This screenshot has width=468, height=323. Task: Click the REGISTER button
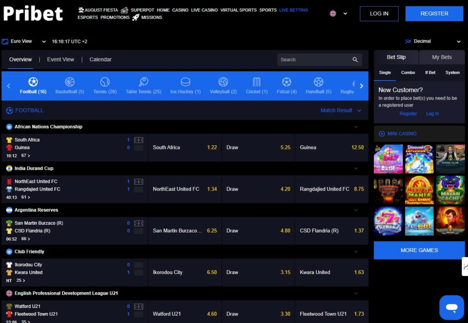pyautogui.click(x=434, y=14)
